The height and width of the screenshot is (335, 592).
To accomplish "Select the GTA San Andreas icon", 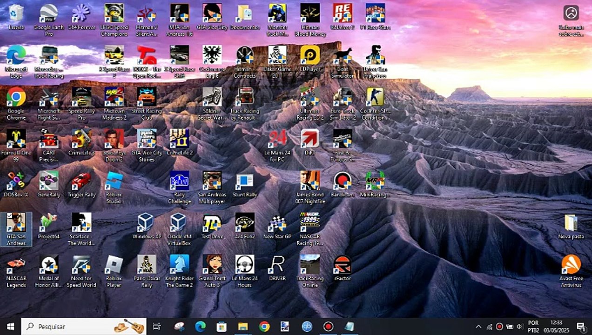I will (16, 230).
